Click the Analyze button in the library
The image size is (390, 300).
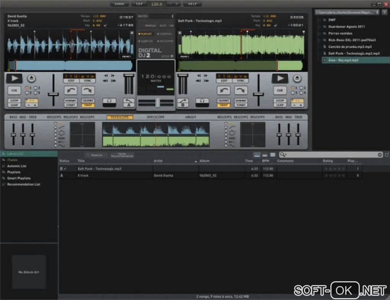click(x=96, y=155)
